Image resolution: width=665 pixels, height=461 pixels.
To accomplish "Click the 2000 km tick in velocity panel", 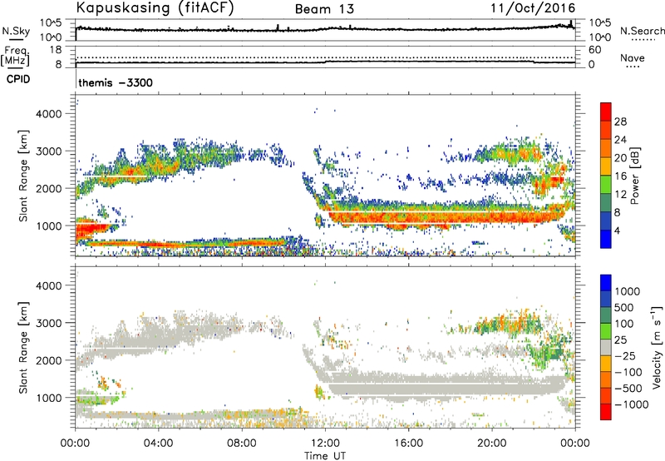I will click(x=49, y=360).
